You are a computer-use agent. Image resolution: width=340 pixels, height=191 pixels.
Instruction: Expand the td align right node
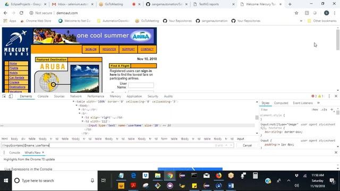tap(83, 117)
